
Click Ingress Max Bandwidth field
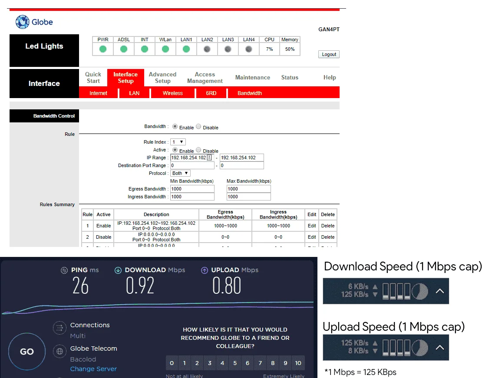[248, 197]
